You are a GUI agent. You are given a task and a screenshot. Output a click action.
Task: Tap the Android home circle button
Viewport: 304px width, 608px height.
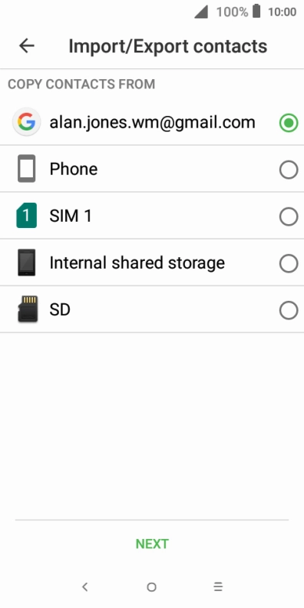(x=151, y=587)
